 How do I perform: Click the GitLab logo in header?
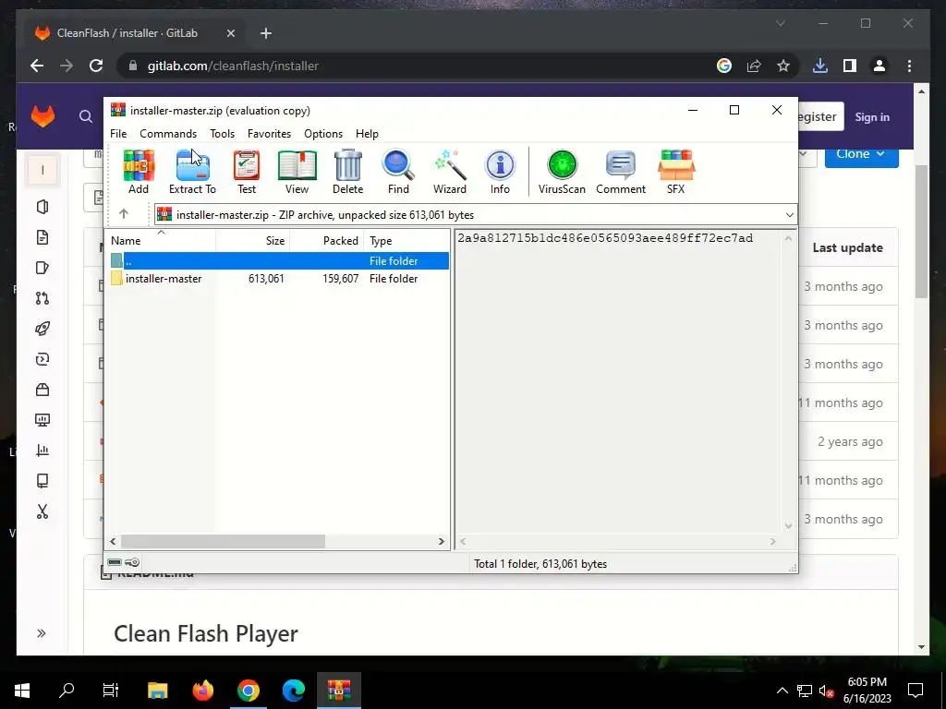coord(42,116)
